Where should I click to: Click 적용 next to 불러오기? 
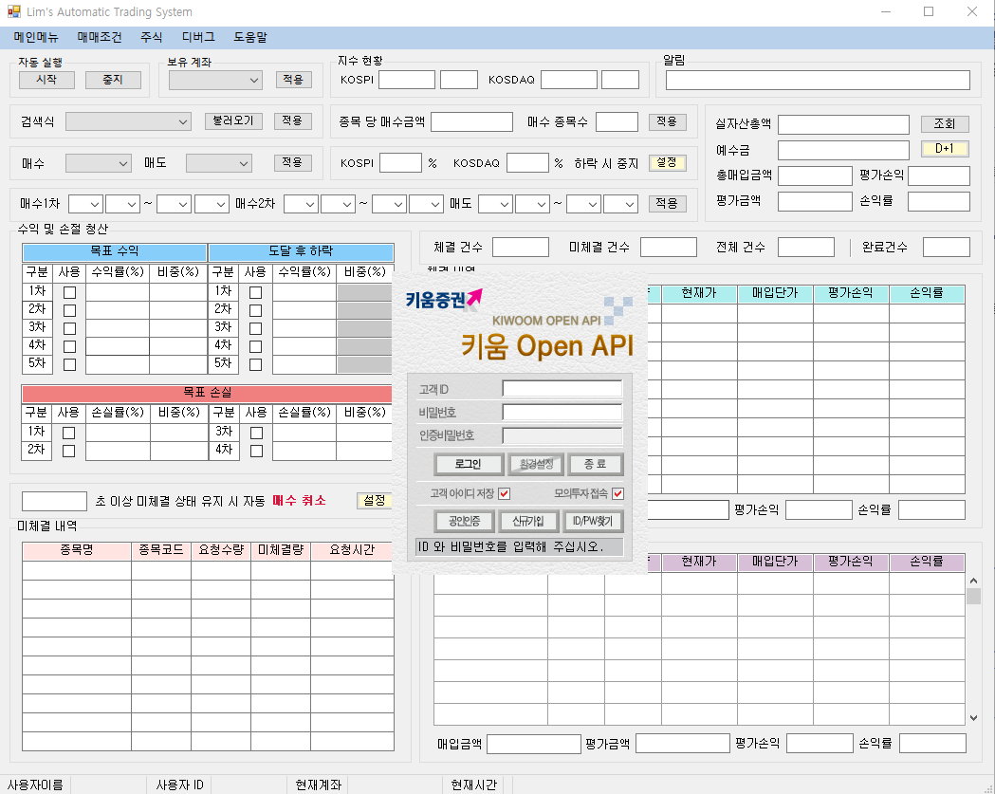(x=292, y=120)
